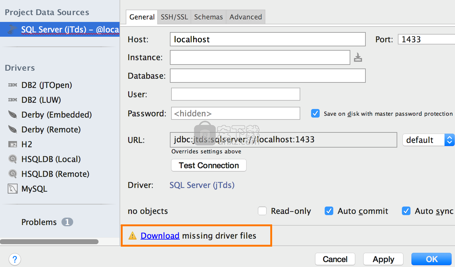Select the HSQLDB (Local) driver entry

[x=51, y=159]
